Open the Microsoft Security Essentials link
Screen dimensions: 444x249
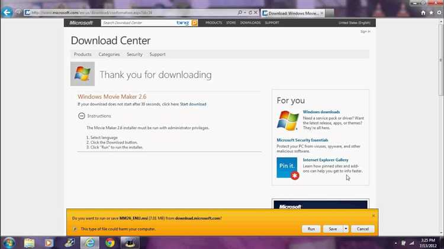point(302,140)
